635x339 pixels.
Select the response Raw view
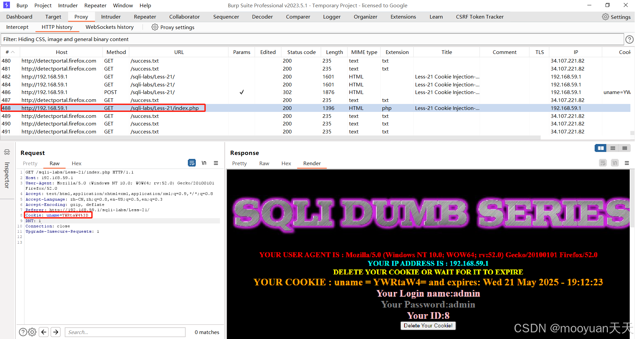click(264, 163)
